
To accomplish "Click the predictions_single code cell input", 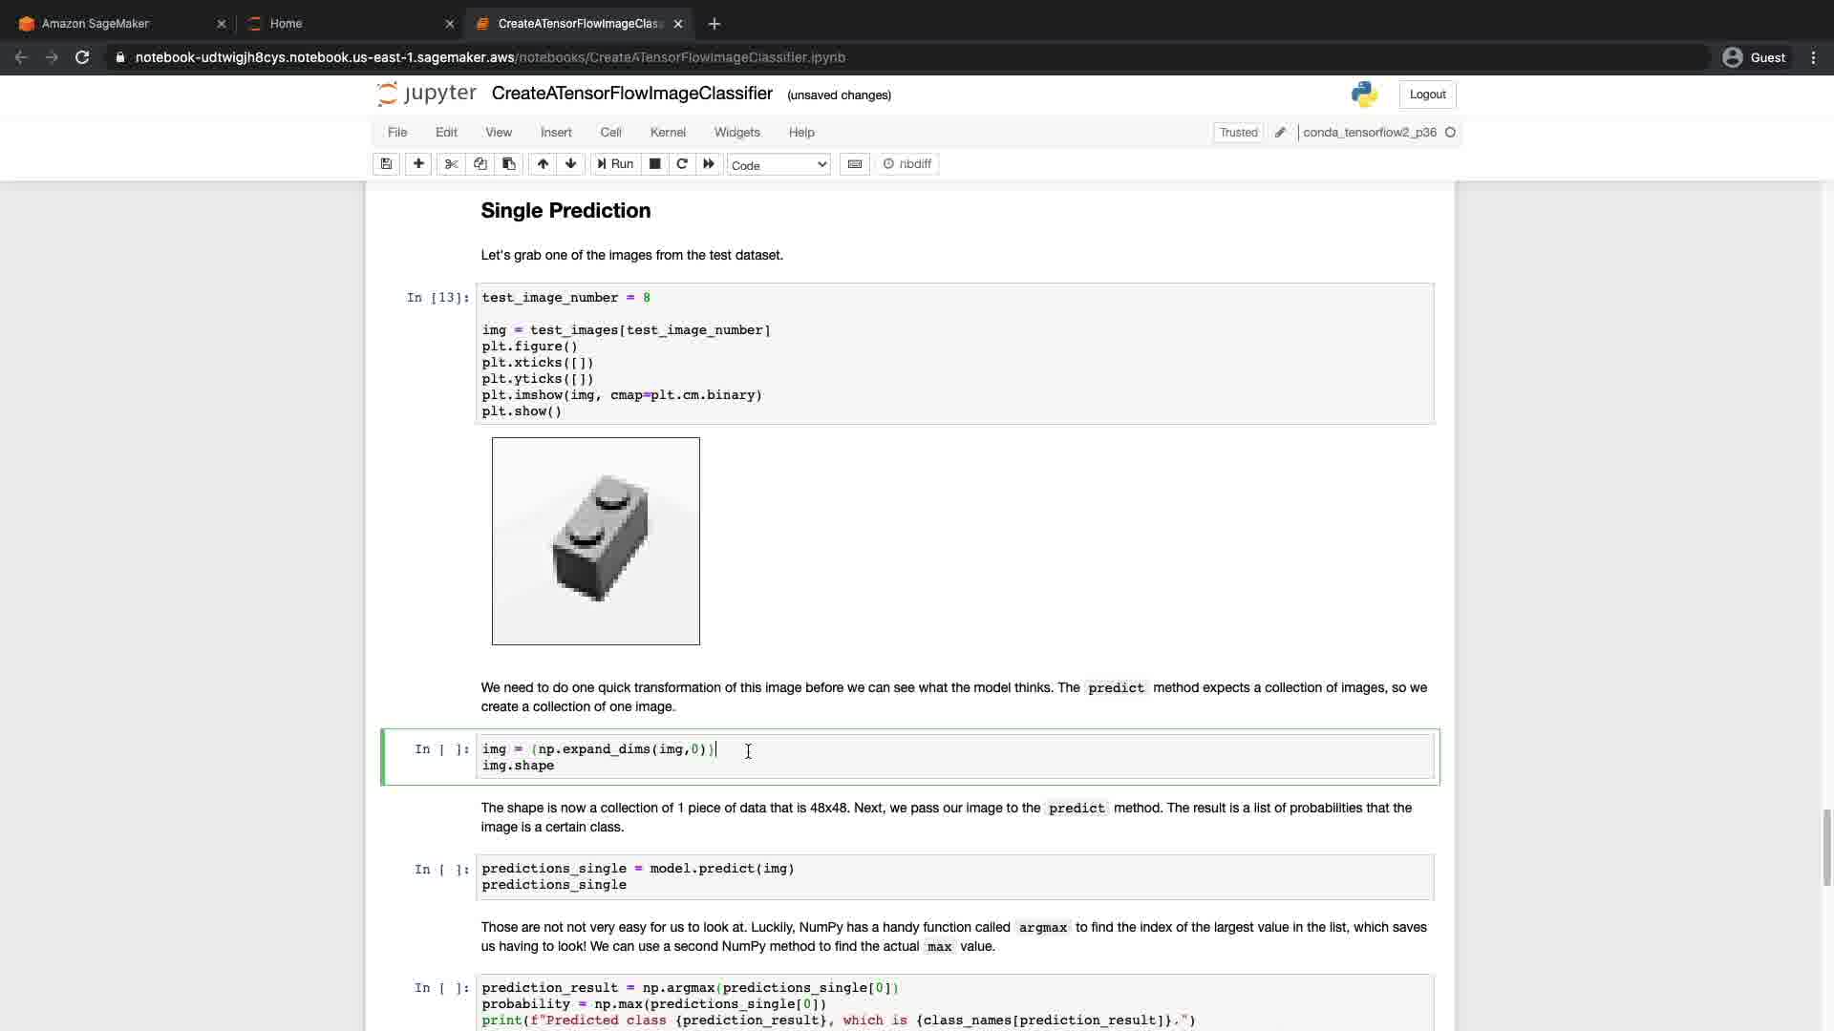I will coord(953,876).
